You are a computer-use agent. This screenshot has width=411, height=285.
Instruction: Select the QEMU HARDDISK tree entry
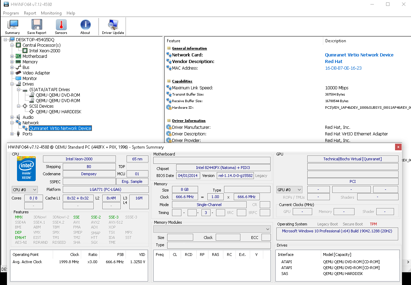[x=58, y=112]
